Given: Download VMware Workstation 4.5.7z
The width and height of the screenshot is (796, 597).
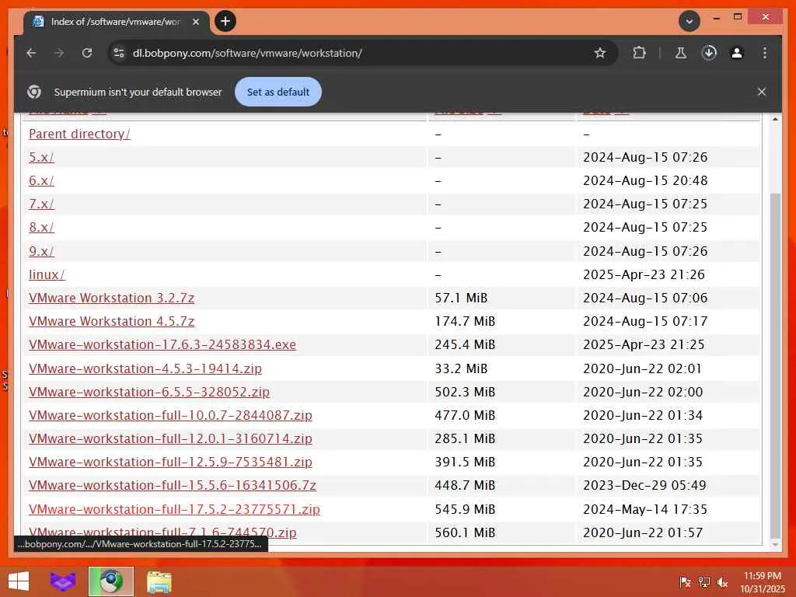Looking at the screenshot, I should coord(112,321).
